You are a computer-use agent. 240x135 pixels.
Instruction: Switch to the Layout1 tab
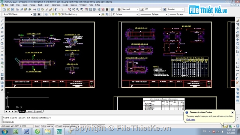30,111
